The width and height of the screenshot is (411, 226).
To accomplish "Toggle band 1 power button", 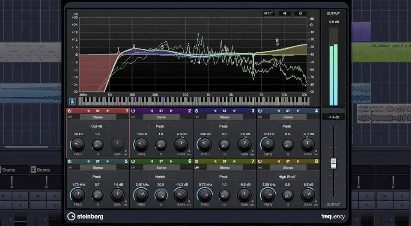I will coord(70,111).
